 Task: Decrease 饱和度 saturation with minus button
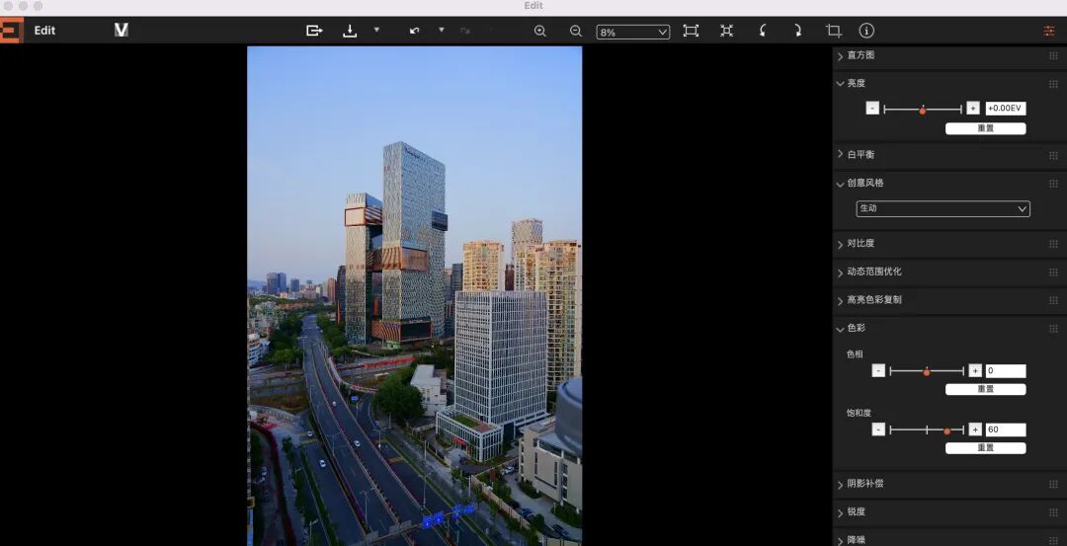pyautogui.click(x=878, y=429)
